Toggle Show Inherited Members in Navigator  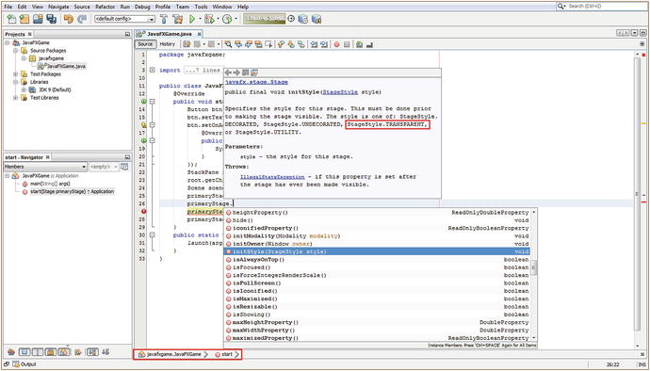point(11,352)
